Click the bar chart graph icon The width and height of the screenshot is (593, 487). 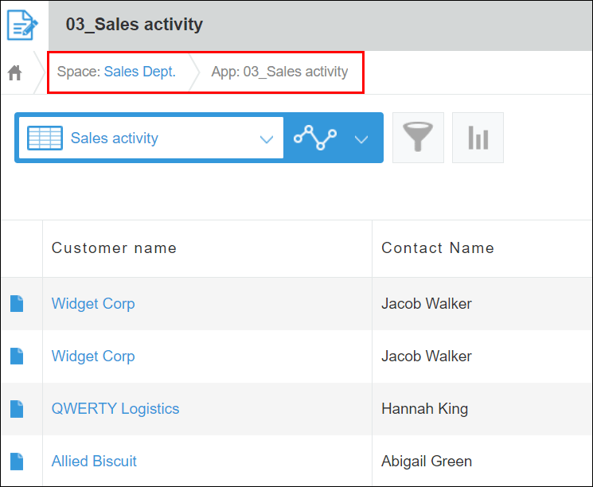pyautogui.click(x=478, y=138)
